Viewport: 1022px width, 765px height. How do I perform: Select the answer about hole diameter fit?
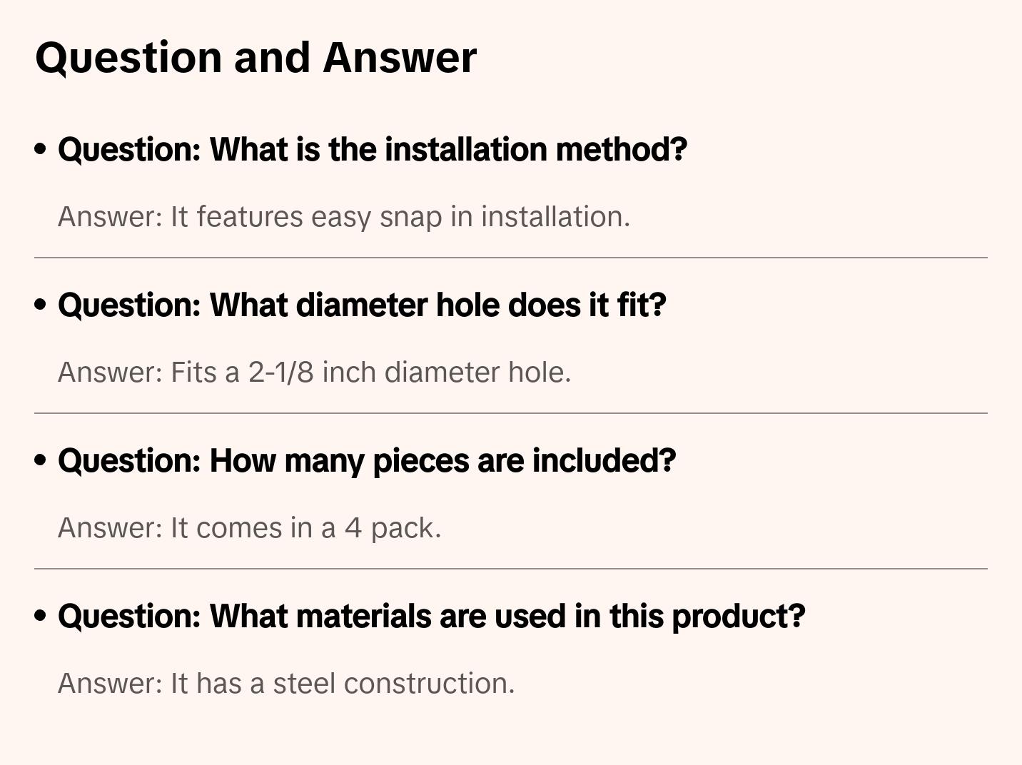click(x=314, y=373)
